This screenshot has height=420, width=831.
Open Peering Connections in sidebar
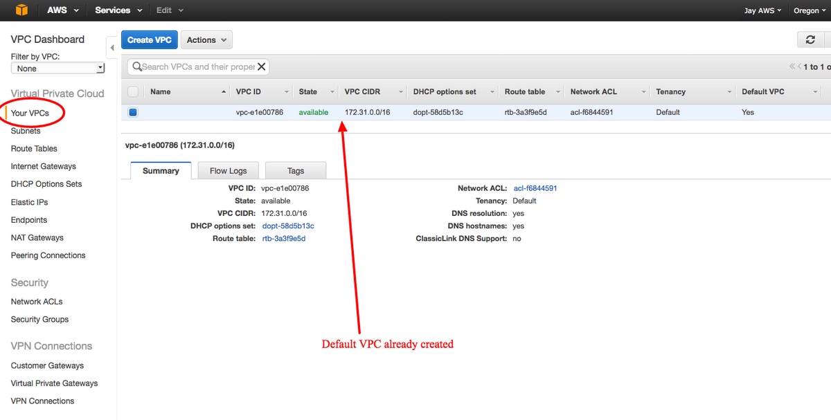coord(48,255)
